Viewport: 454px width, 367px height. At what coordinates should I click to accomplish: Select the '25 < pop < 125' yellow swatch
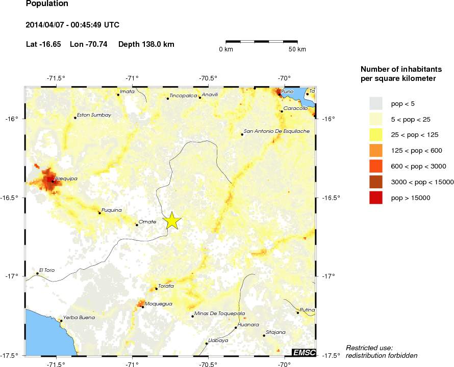click(376, 135)
